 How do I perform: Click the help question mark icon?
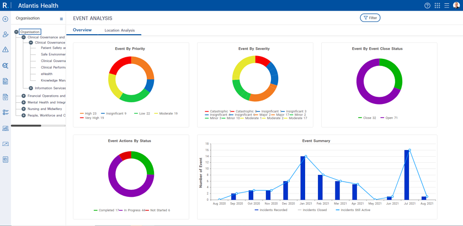[427, 5]
